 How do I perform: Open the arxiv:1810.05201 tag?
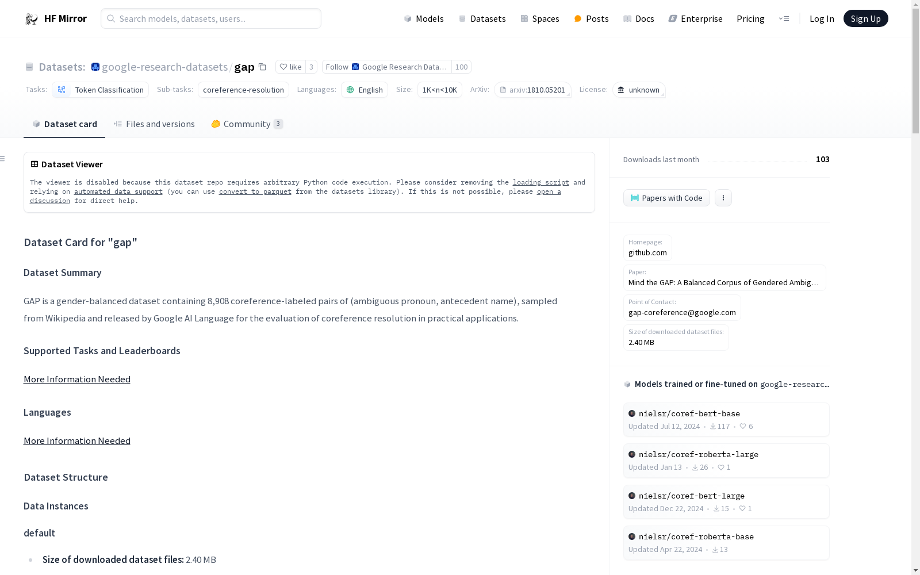point(532,90)
